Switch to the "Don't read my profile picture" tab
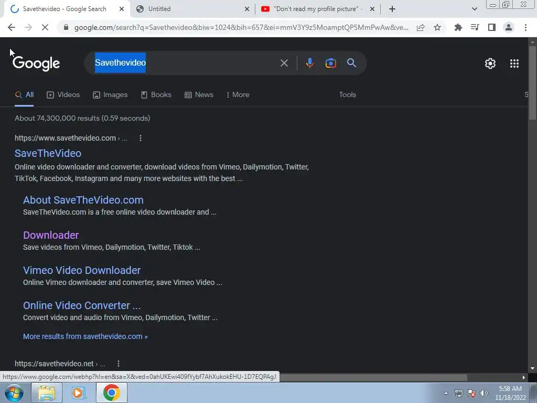This screenshot has width=537, height=403. click(x=318, y=9)
